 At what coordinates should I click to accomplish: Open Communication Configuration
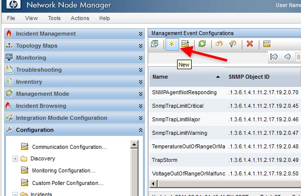(70, 147)
